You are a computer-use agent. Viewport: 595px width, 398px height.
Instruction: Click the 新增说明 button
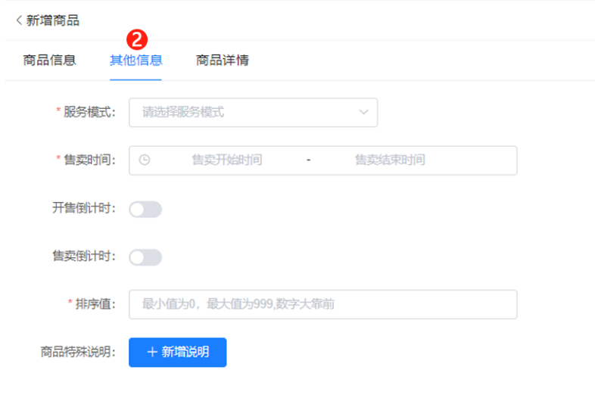tap(178, 353)
